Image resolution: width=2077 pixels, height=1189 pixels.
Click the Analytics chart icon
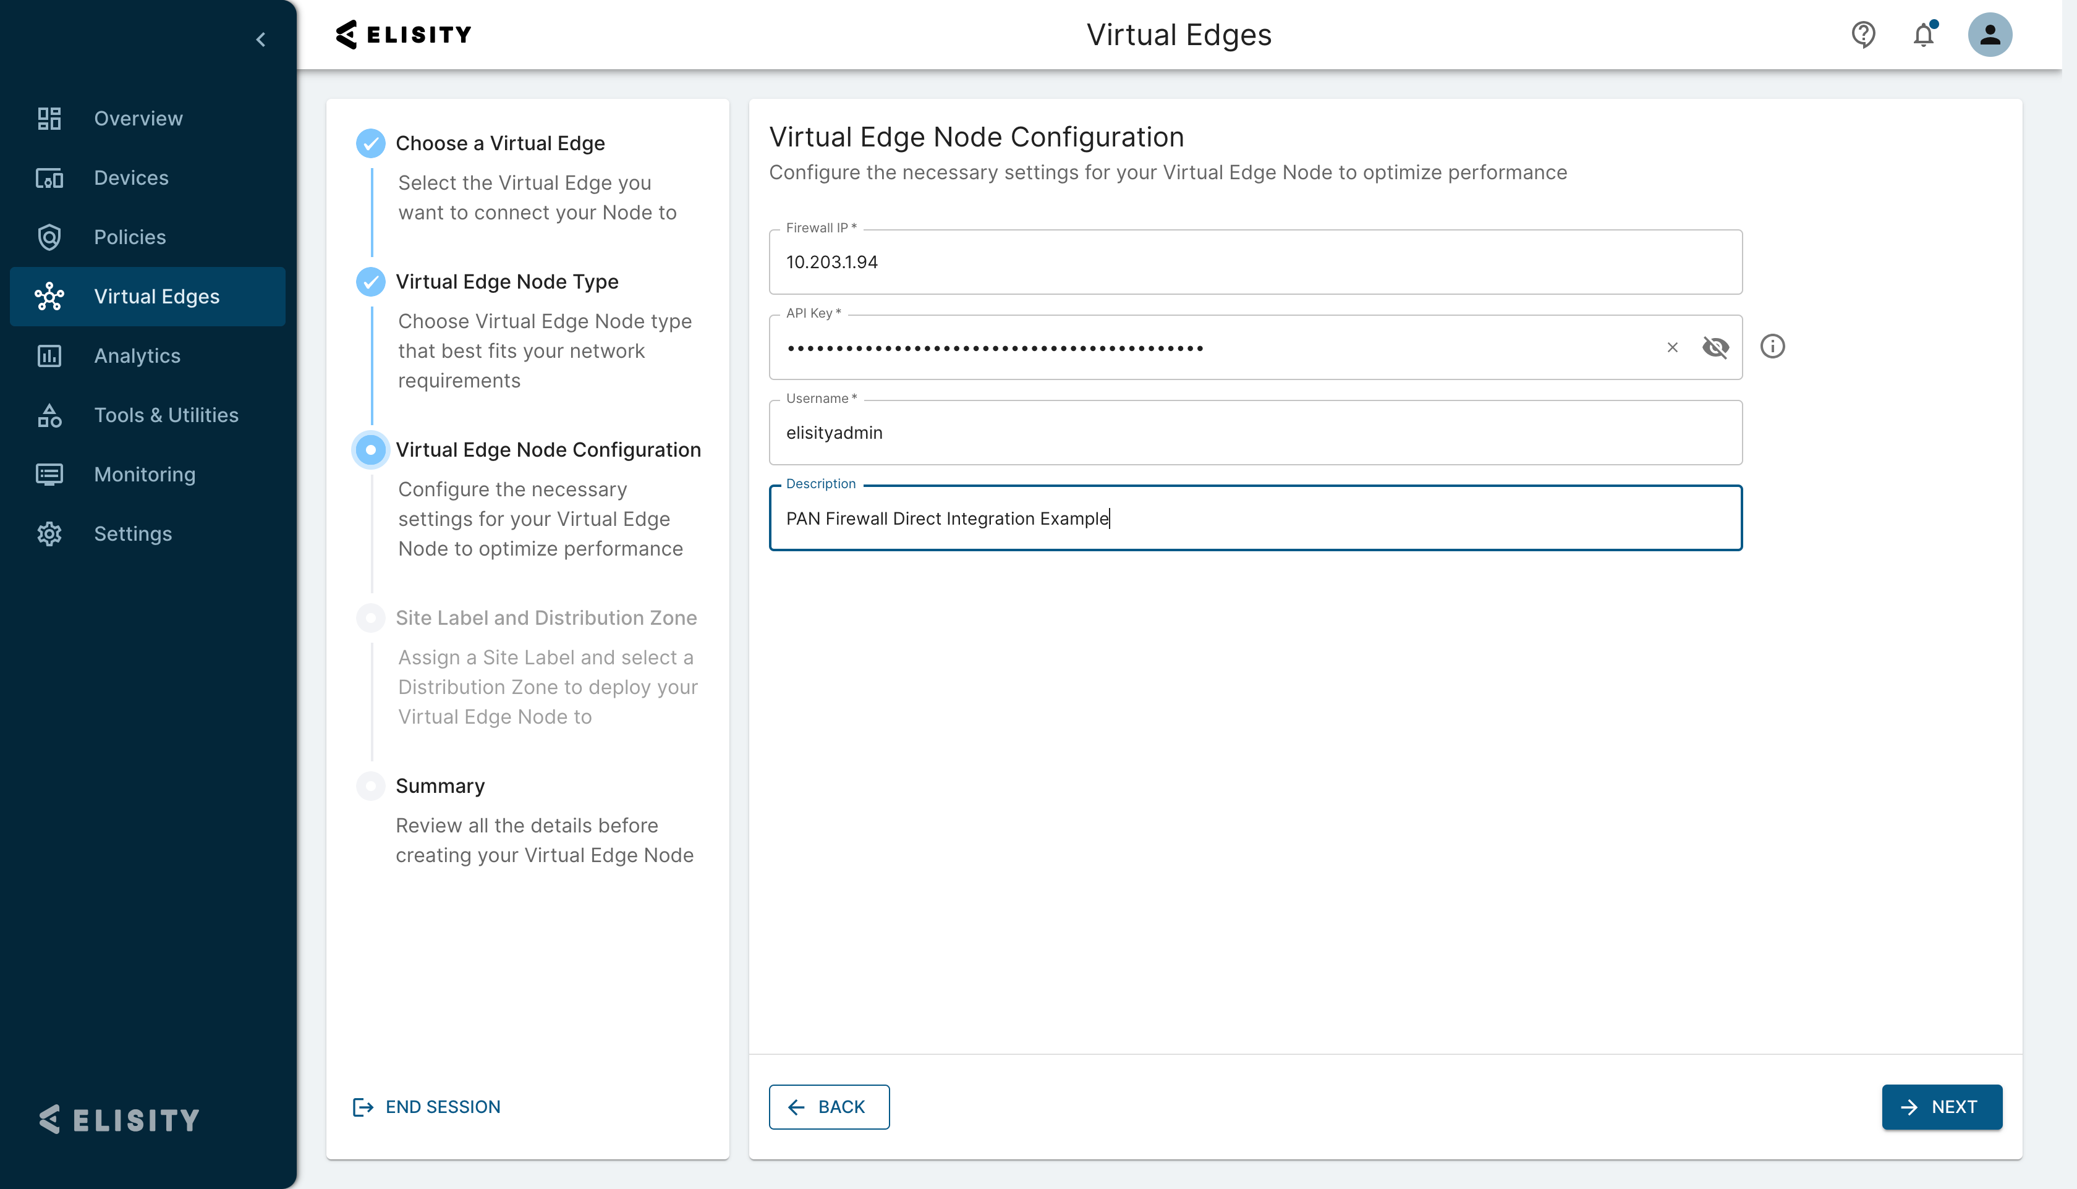pos(49,356)
